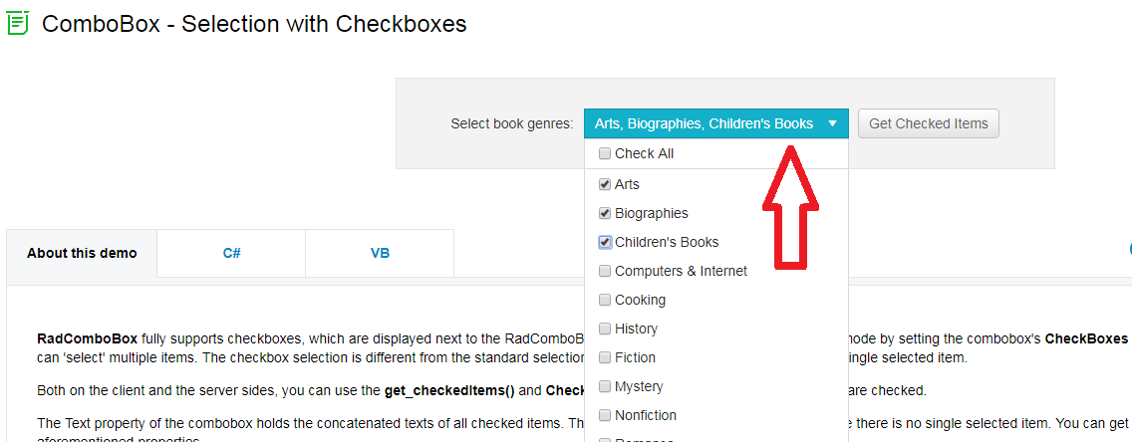Enable the Nonfiction checkbox
Viewport: 1132px width, 442px height.
605,416
